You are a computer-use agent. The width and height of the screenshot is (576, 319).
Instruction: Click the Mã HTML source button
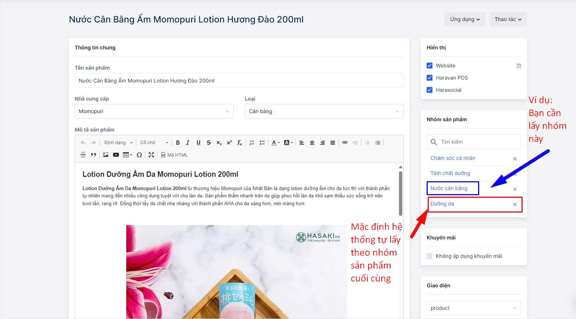[x=174, y=155]
